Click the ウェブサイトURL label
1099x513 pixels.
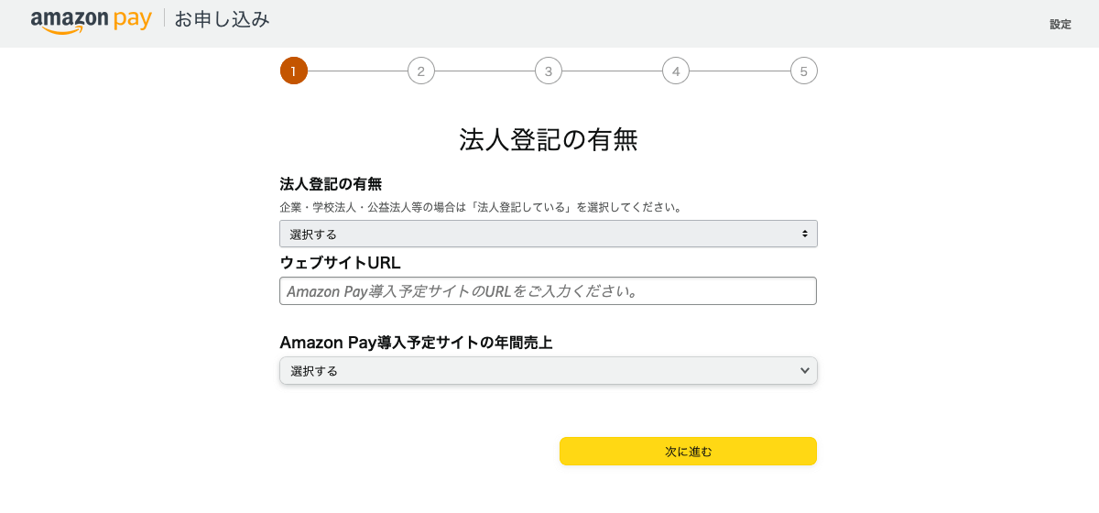[x=340, y=263]
